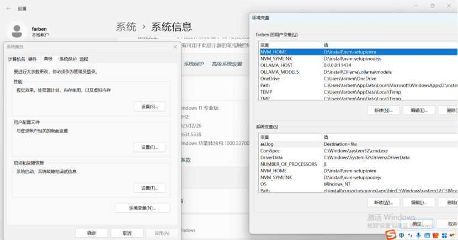Open Sogou voice input microphone icon
This screenshot has height=240, width=458.
(x=419, y=236)
